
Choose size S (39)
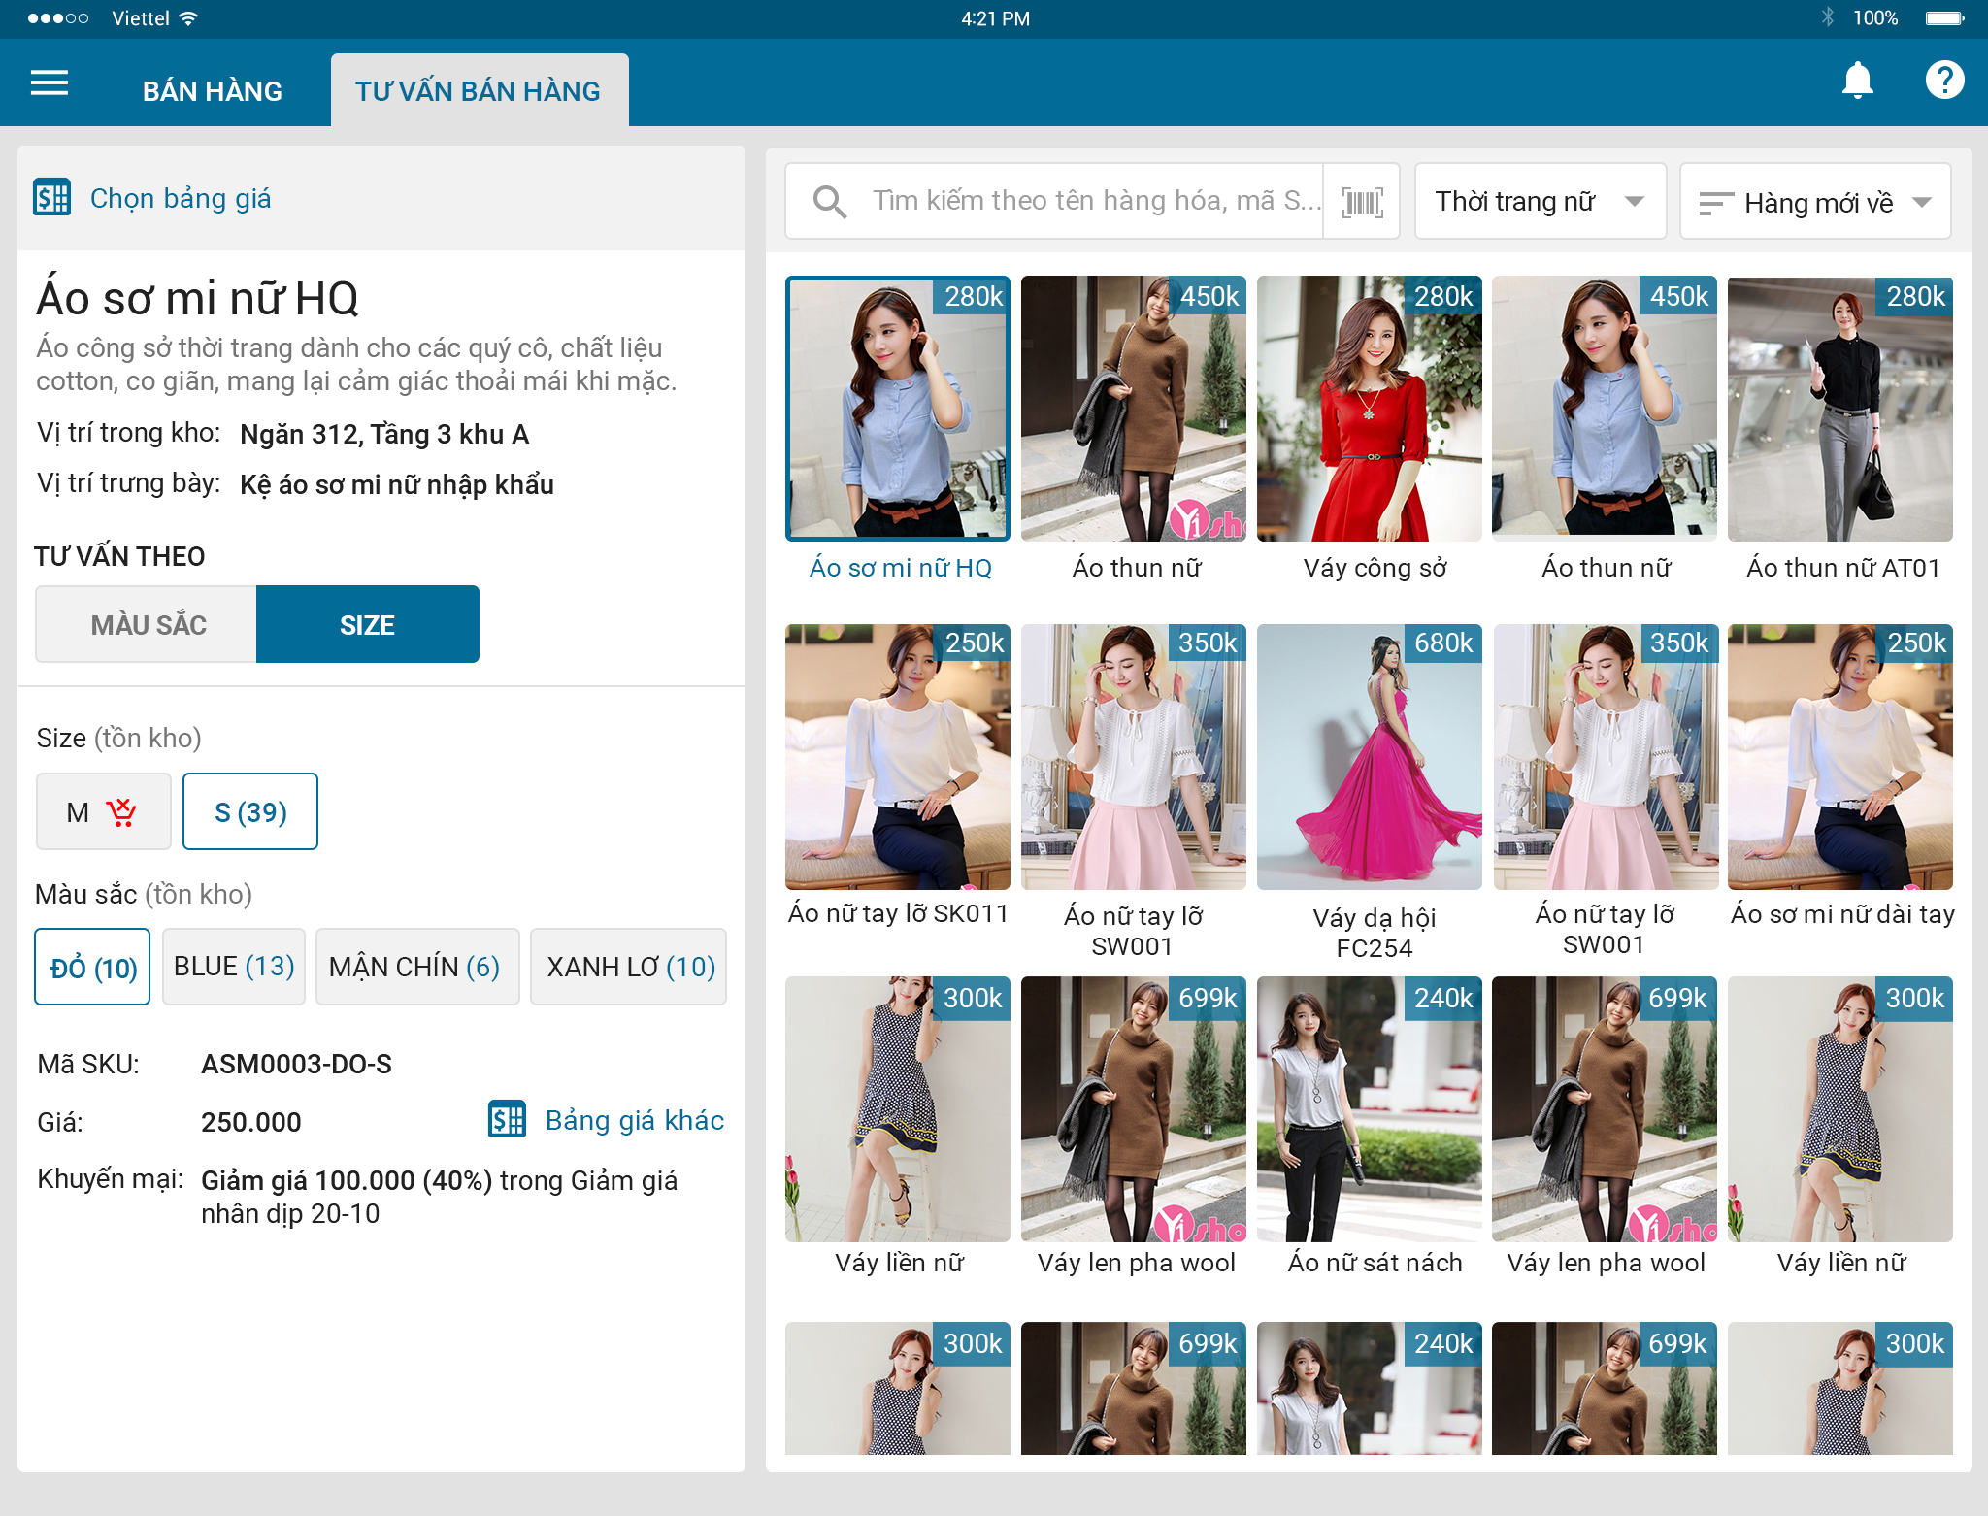[x=250, y=811]
